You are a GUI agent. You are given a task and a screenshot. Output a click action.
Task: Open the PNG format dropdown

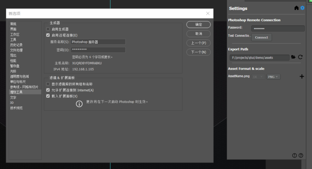coord(273,77)
